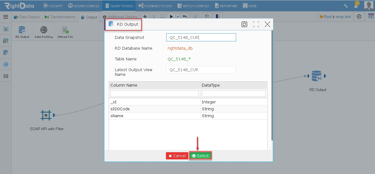Click the dialog's vertical scrollbar
The image size is (375, 174).
(x=272, y=85)
